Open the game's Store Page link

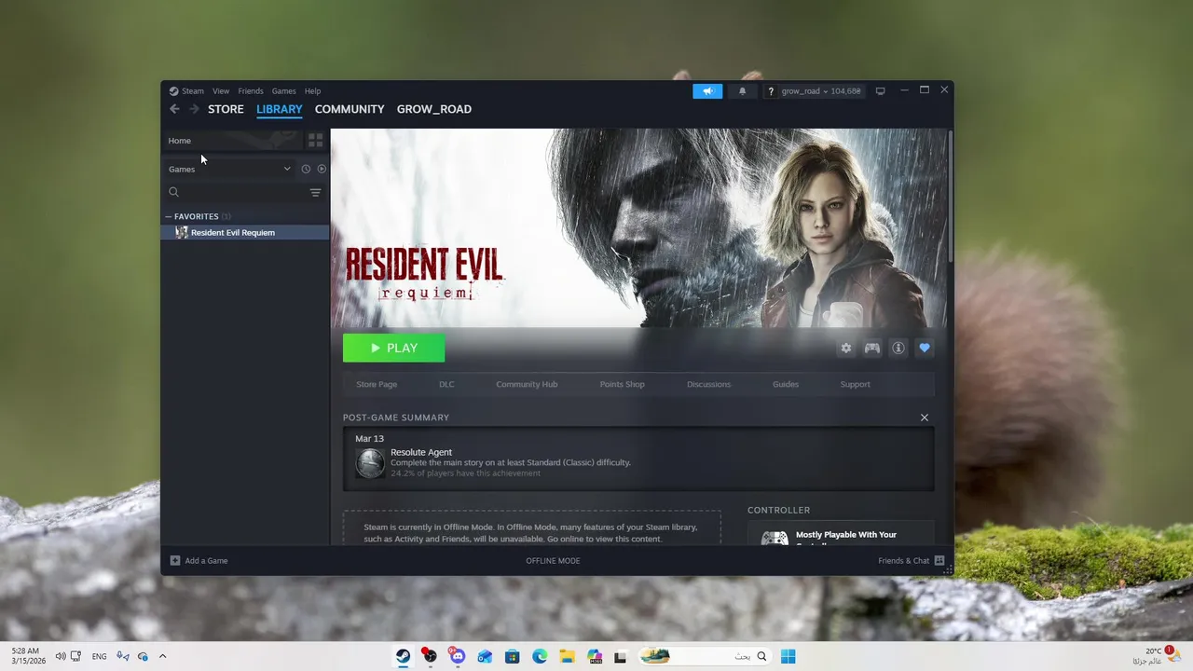(377, 384)
